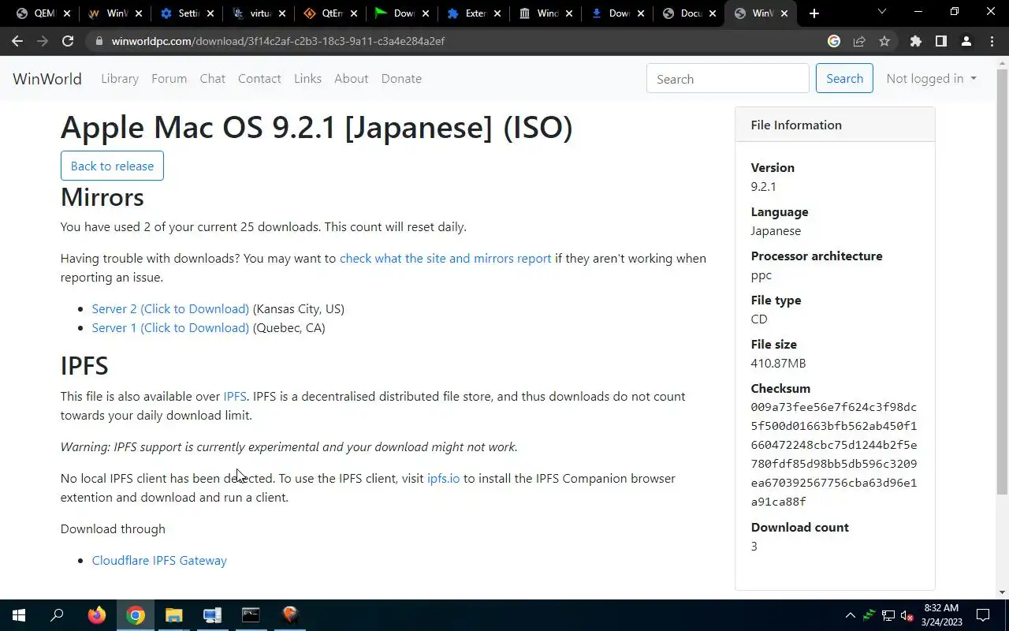Open the Chrome profile icon
Viewport: 1009px width, 631px height.
tap(966, 41)
